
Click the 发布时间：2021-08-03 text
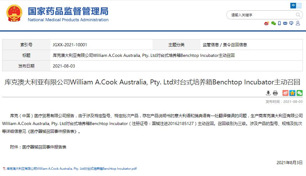(x=284, y=102)
